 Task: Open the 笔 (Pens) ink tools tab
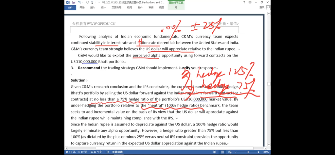[176, 8]
